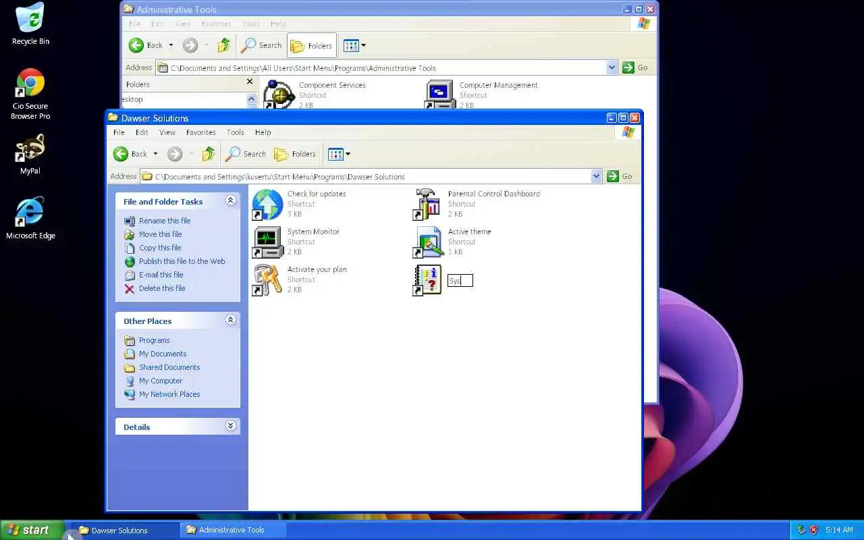This screenshot has width=864, height=540.
Task: Select Activate your plan key icon
Action: tap(267, 280)
